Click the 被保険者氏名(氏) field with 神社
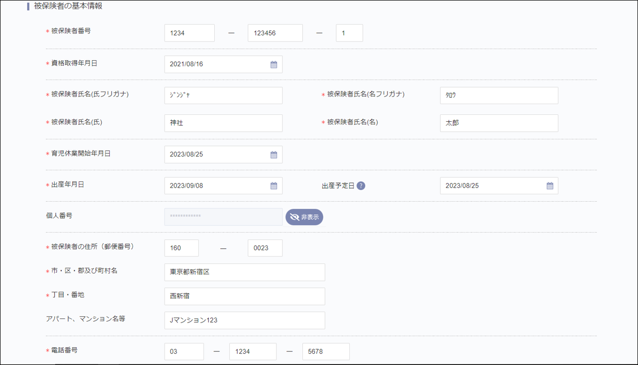 click(x=223, y=123)
